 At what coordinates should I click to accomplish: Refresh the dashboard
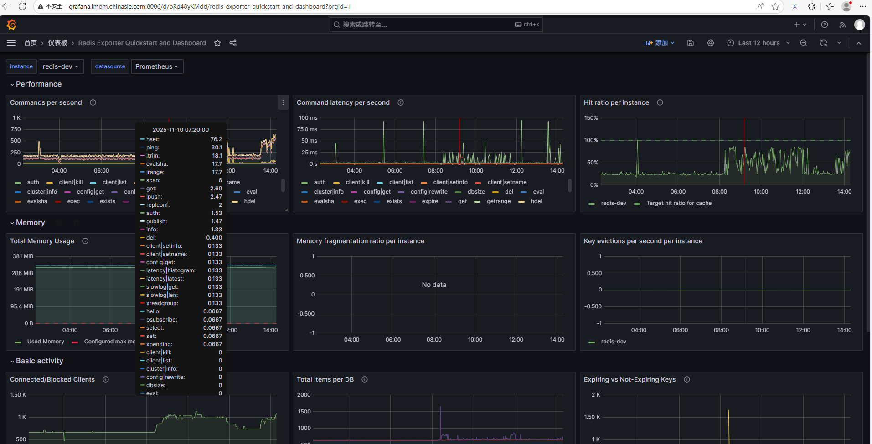click(824, 43)
